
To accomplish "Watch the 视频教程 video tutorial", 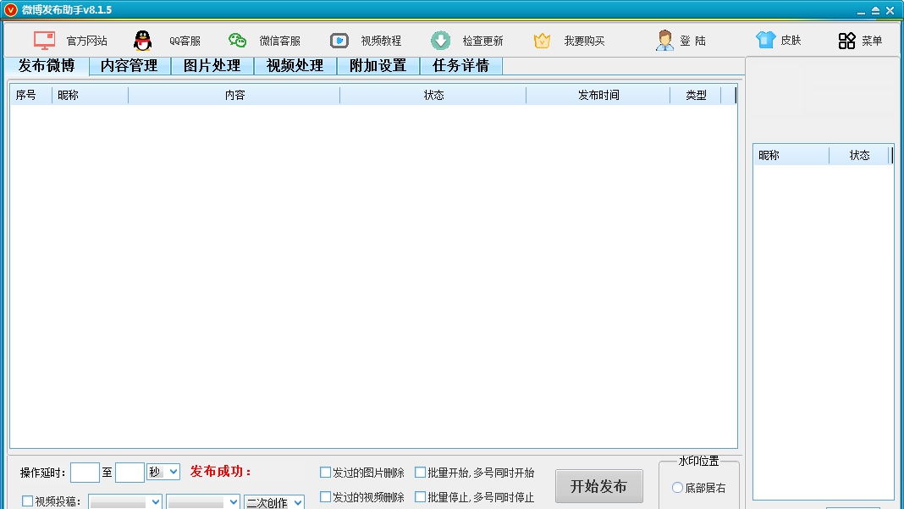I will click(339, 39).
